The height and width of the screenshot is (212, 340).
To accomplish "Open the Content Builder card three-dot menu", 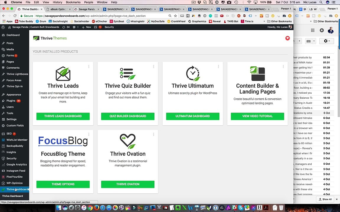I will click(283, 67).
